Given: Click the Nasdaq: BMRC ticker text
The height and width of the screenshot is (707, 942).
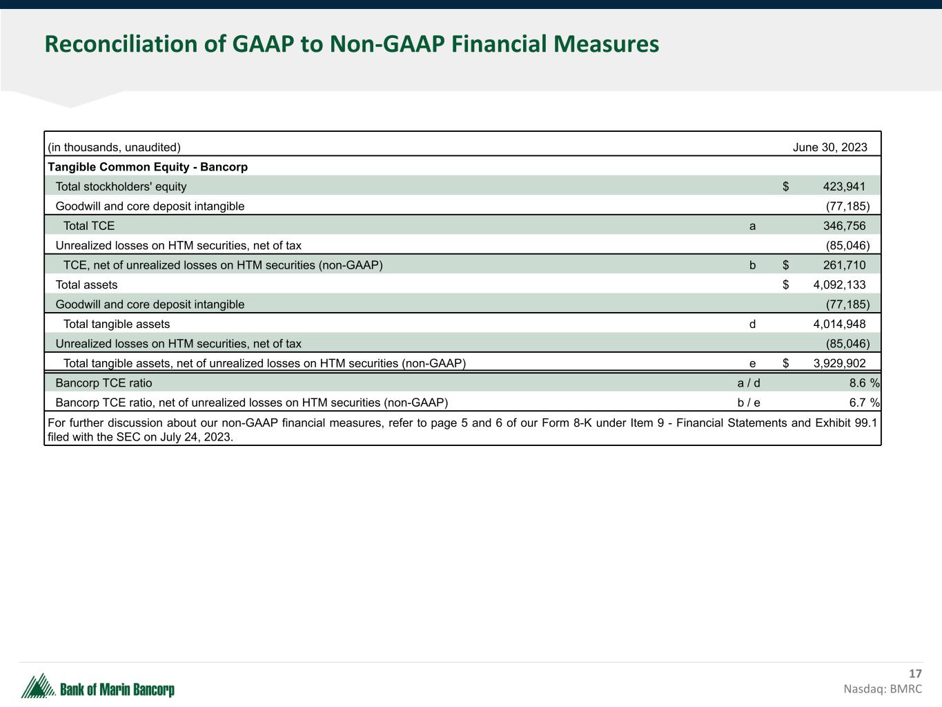Looking at the screenshot, I should coord(882,689).
